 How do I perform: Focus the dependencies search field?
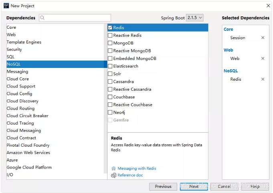[x=75, y=18]
